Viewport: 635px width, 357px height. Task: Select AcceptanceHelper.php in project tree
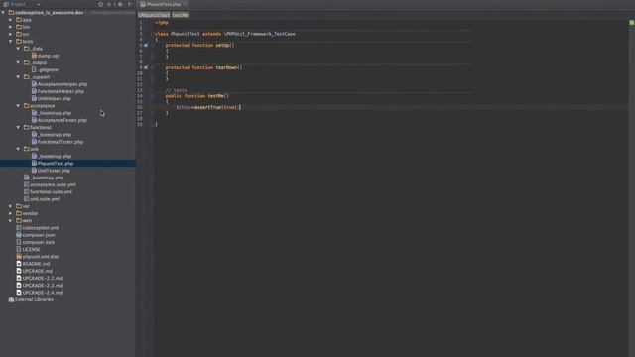[63, 84]
